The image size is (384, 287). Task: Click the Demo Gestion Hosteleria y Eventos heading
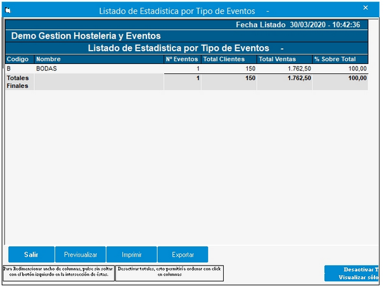[x=86, y=36]
